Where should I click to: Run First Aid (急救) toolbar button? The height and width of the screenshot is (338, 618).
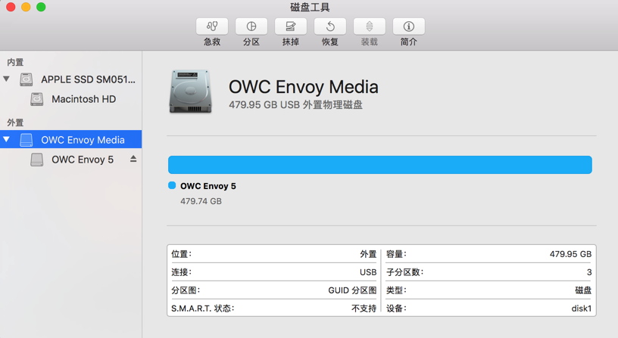(212, 26)
